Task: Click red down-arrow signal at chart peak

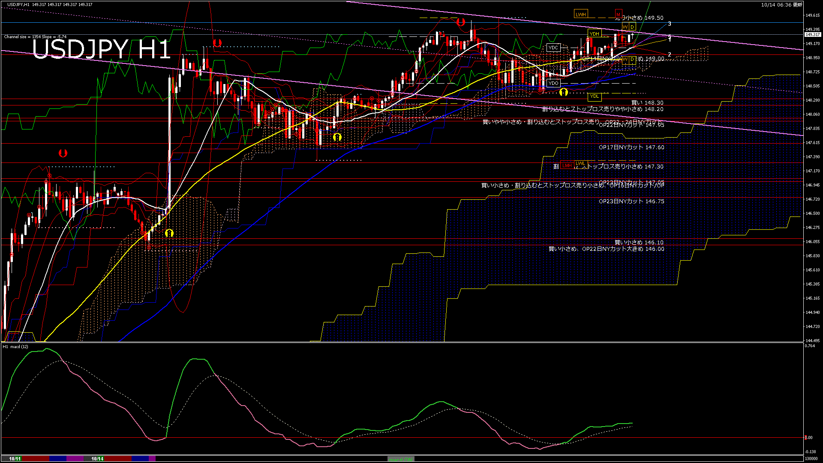Action: (x=461, y=22)
